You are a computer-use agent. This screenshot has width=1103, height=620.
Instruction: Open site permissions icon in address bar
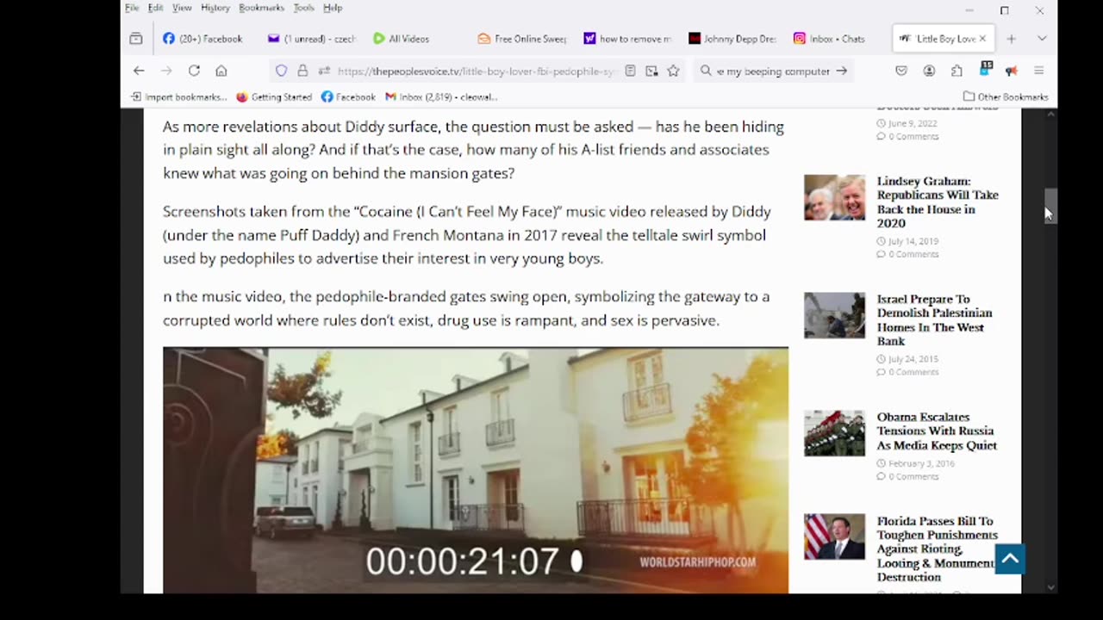[x=324, y=71]
